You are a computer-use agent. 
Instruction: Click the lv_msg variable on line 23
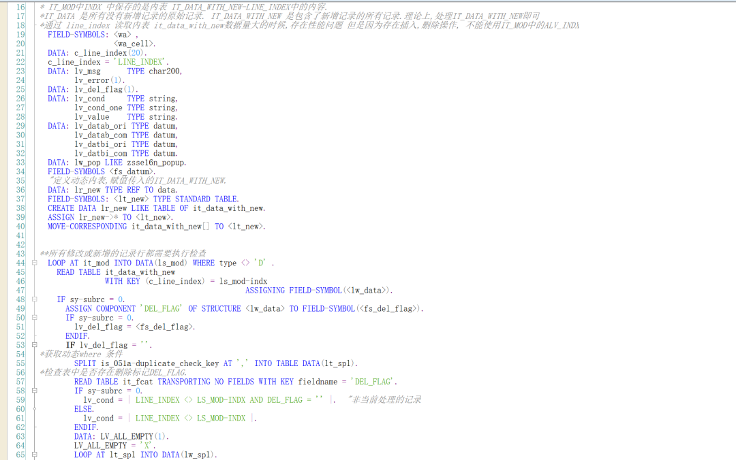coord(87,71)
